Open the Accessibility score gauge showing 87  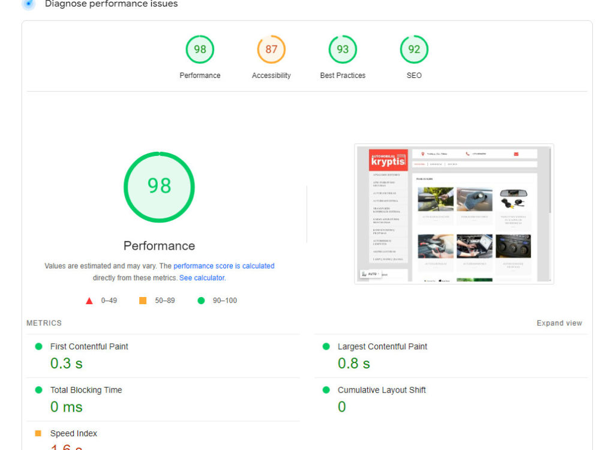tap(271, 49)
